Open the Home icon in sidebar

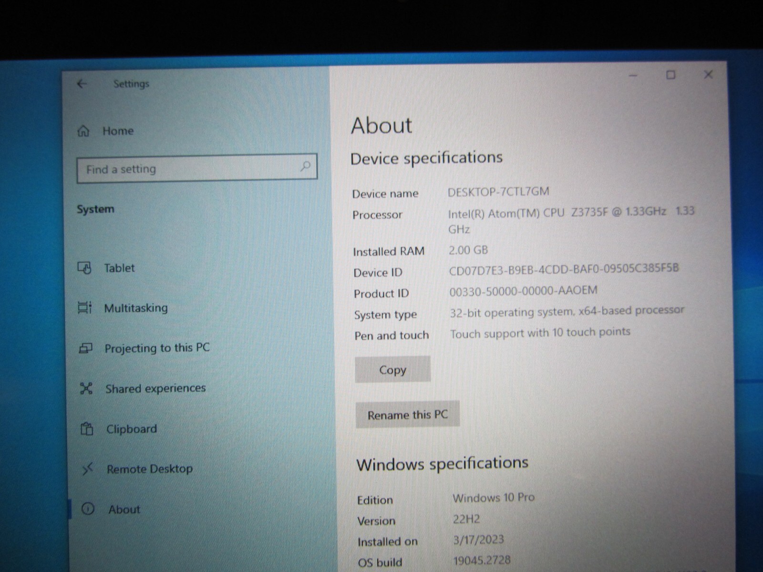pos(83,131)
